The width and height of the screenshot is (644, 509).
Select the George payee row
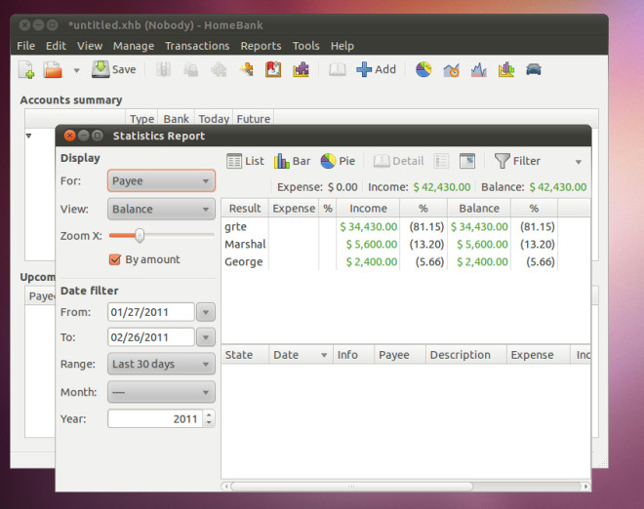pyautogui.click(x=406, y=262)
